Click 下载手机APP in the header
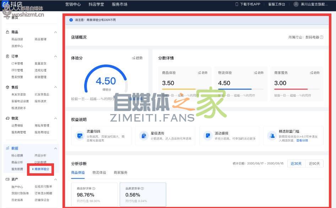Viewport: 336px width, 208px height. click(x=248, y=4)
